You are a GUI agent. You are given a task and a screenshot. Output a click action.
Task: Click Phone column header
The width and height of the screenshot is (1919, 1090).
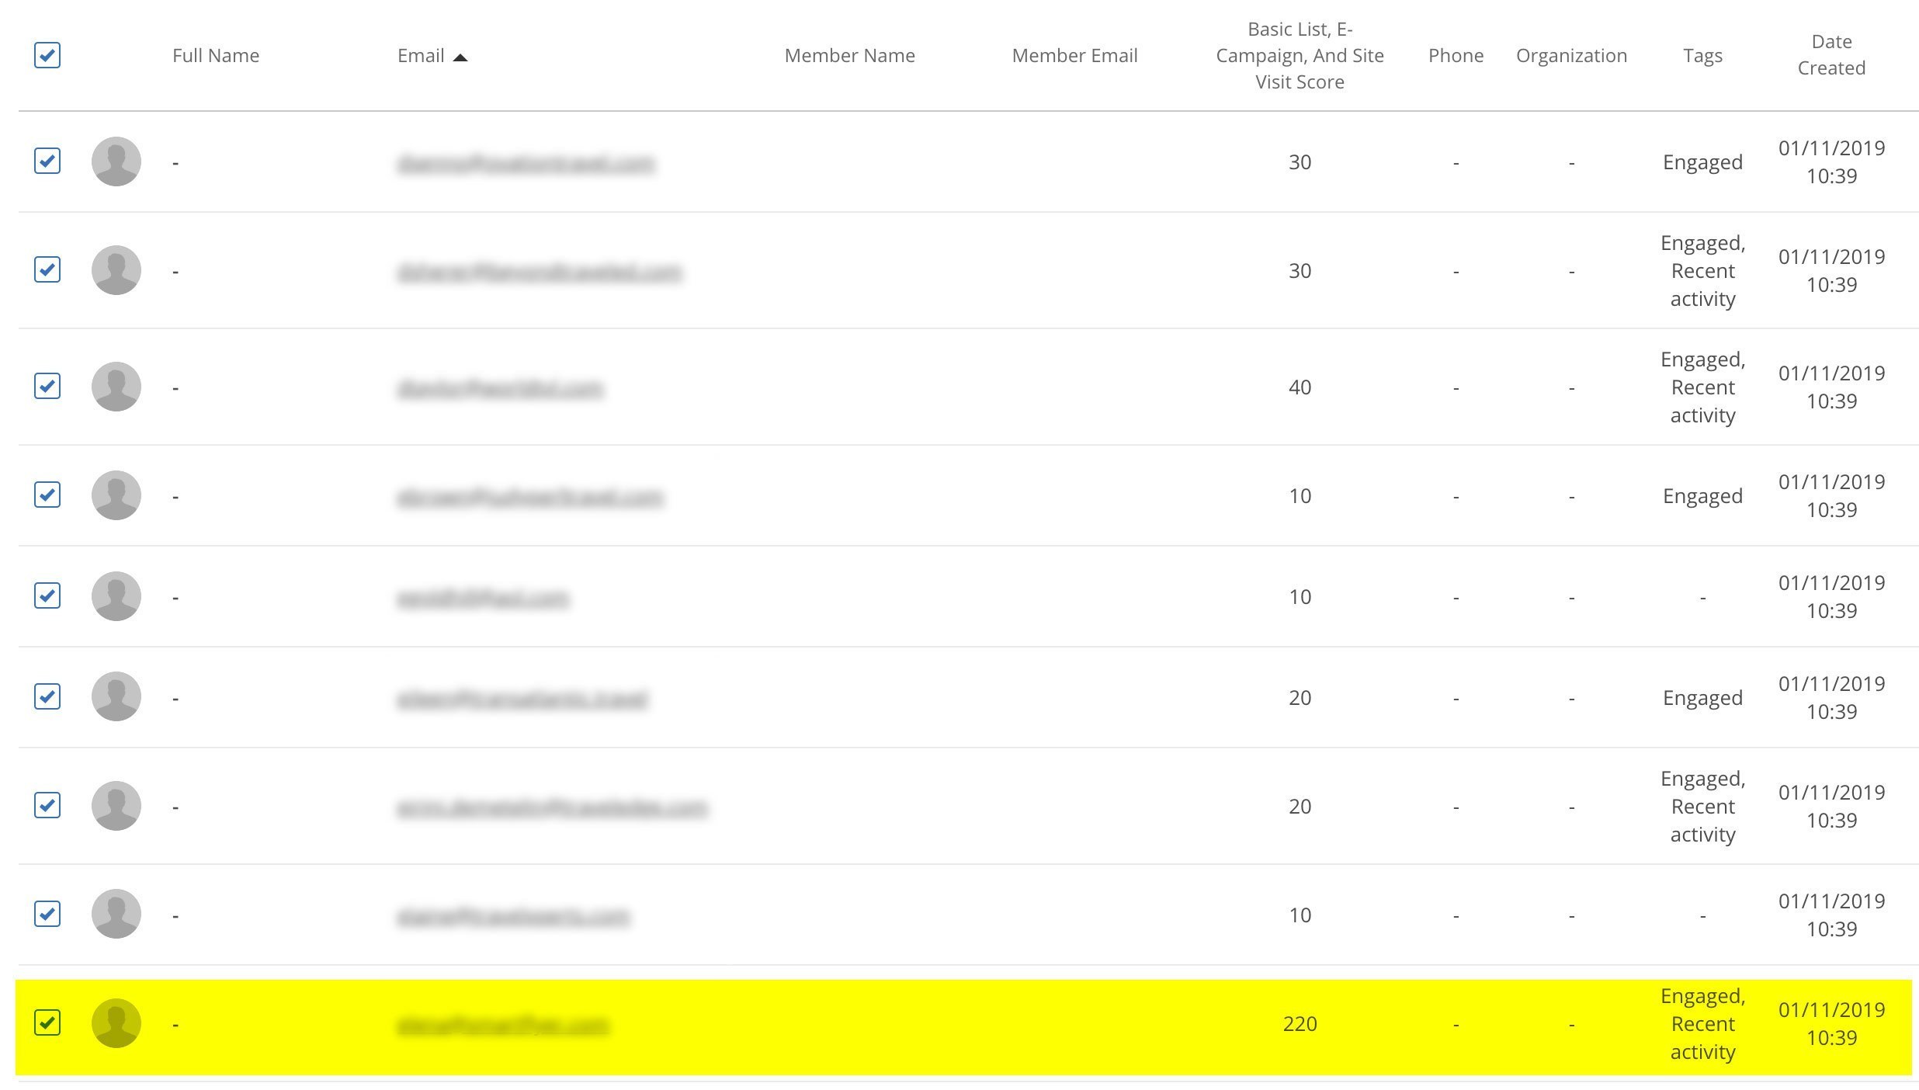pos(1456,56)
